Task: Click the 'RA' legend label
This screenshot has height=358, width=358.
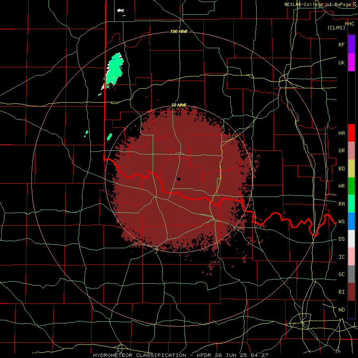Action: click(341, 204)
